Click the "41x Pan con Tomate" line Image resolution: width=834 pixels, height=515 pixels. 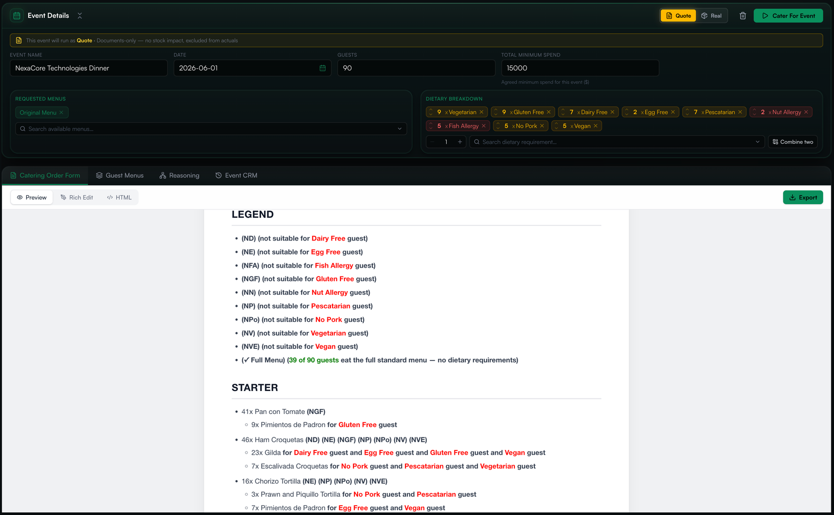[284, 412]
